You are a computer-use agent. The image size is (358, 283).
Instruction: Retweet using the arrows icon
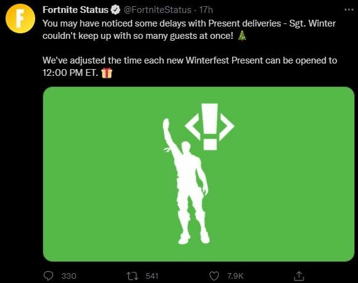coord(133,276)
